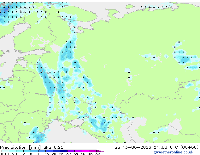Screen dimensions: 200x155
Task: Select the '(06+66)' forecast run label
Action: 190,147
